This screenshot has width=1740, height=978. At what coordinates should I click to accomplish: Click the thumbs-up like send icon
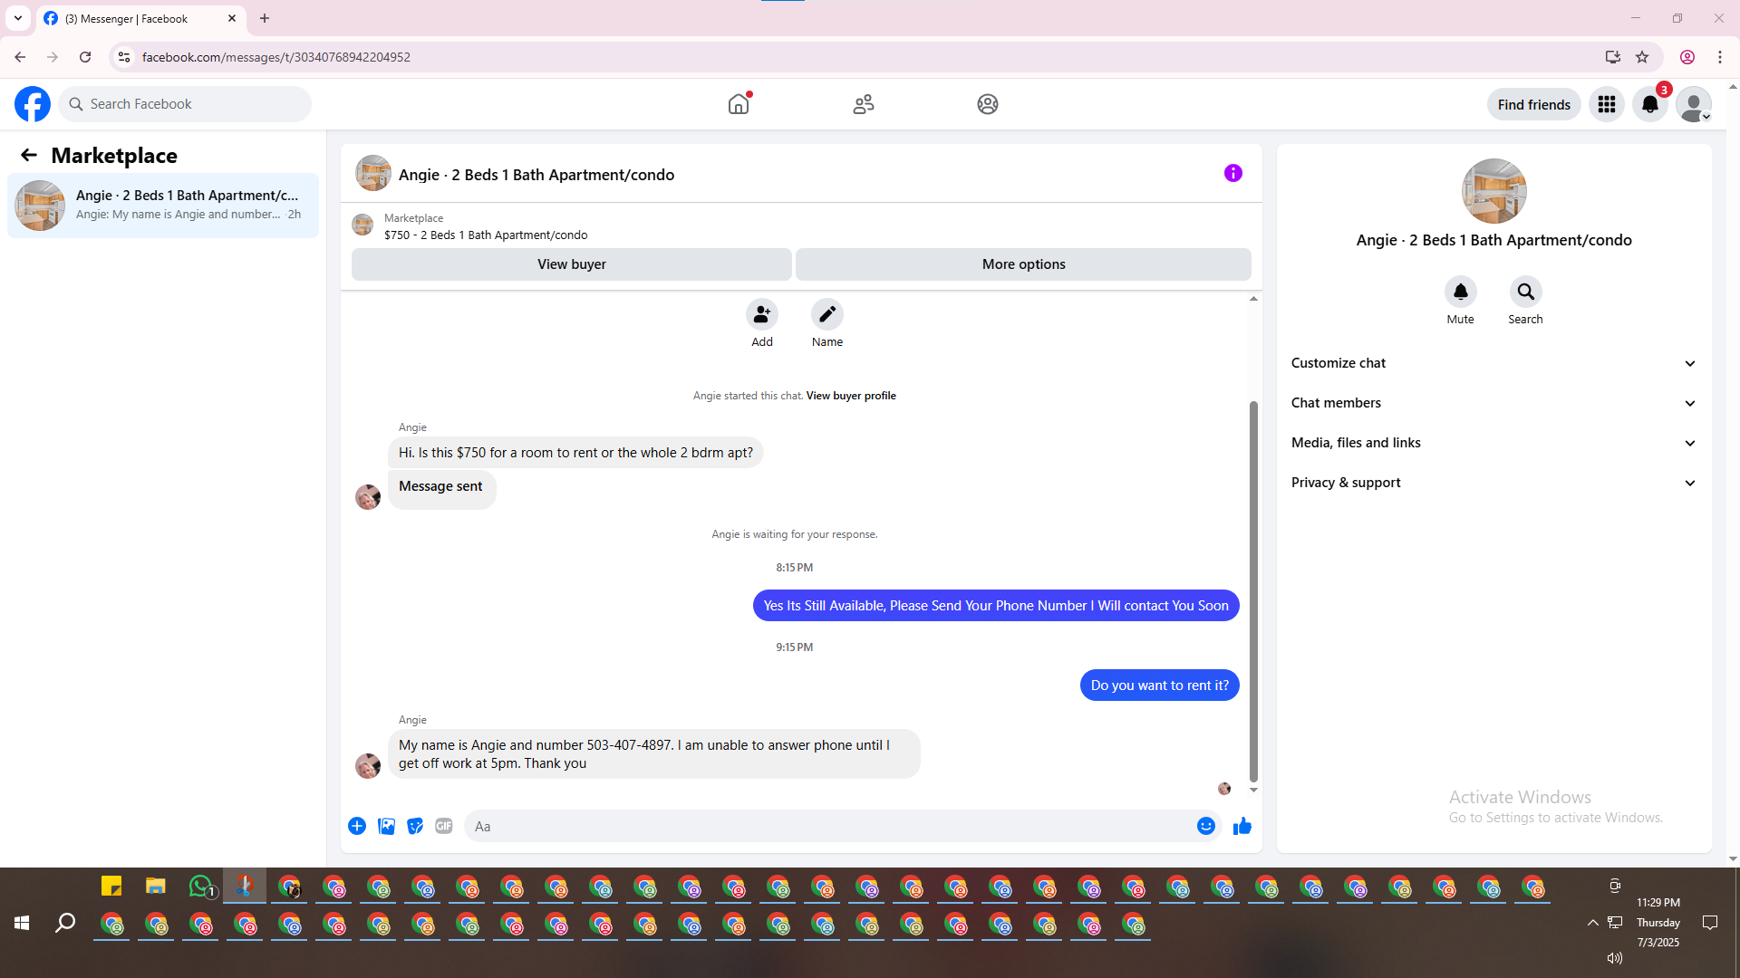coord(1242,826)
